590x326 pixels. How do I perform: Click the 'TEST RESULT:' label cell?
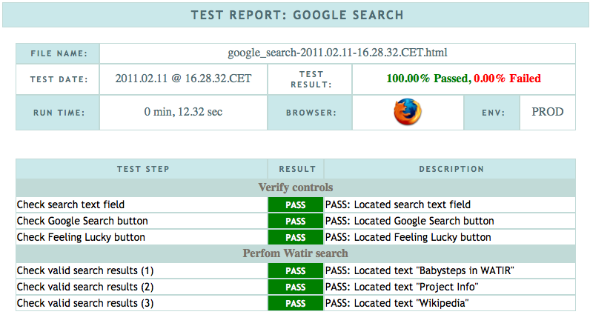tap(311, 79)
